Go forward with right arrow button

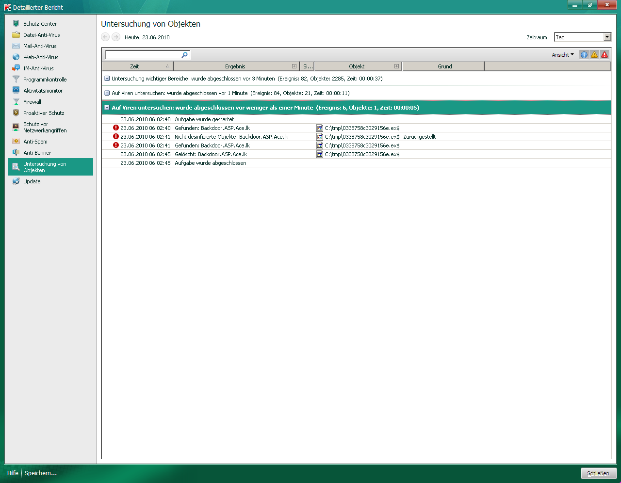(116, 37)
